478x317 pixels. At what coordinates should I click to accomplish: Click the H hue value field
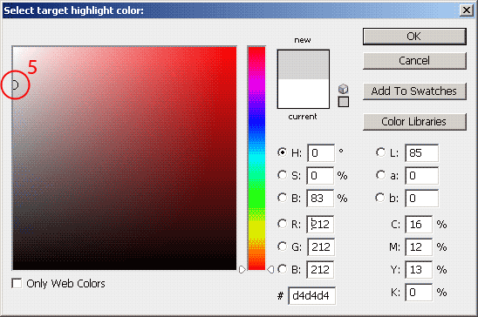click(x=321, y=152)
